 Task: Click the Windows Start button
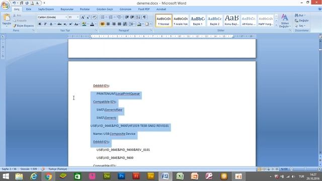click(6, 176)
